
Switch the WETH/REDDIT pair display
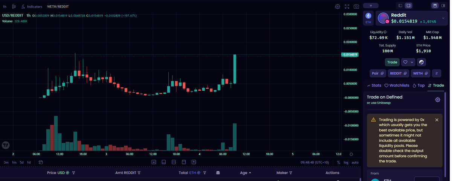58,6
